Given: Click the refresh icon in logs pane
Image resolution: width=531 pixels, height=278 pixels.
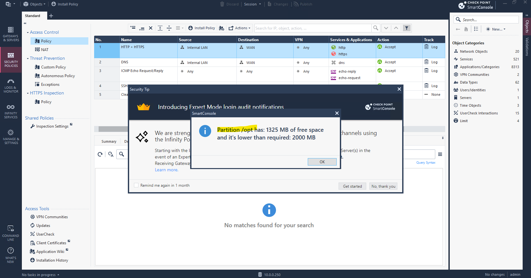Looking at the screenshot, I should (100, 154).
